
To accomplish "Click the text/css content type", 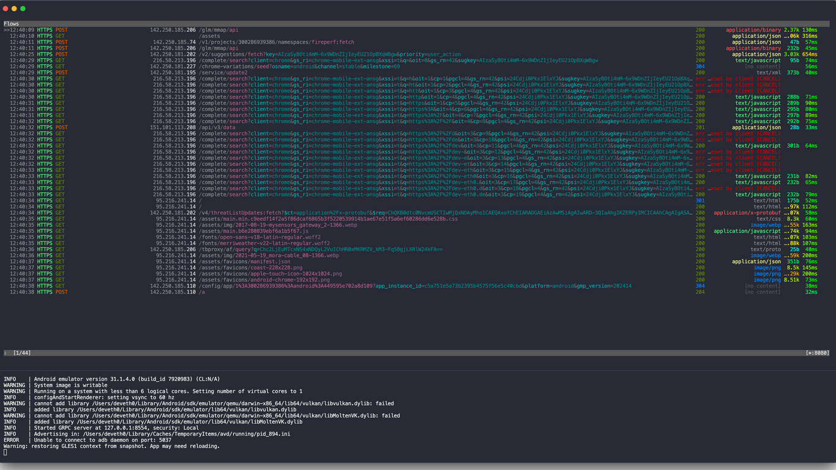I will pyautogui.click(x=769, y=218).
